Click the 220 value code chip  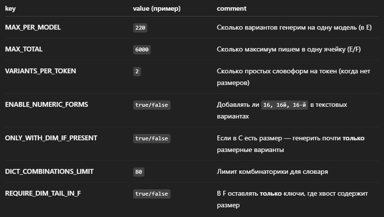tap(140, 28)
